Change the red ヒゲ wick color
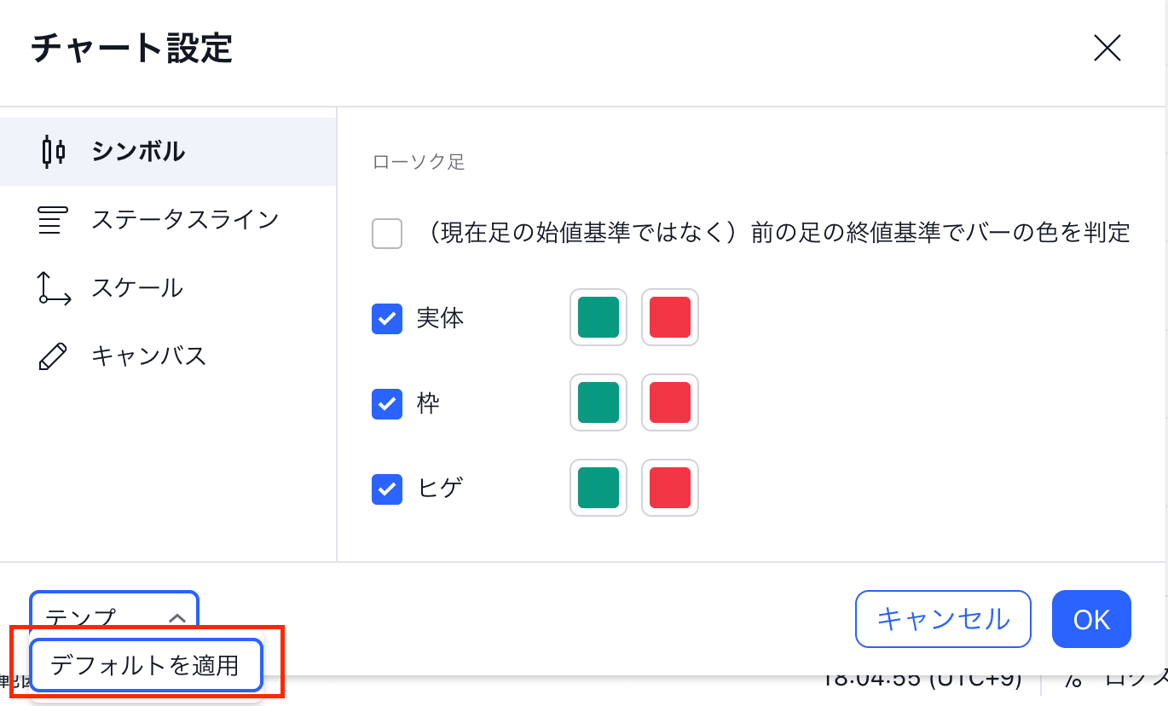 (x=670, y=489)
